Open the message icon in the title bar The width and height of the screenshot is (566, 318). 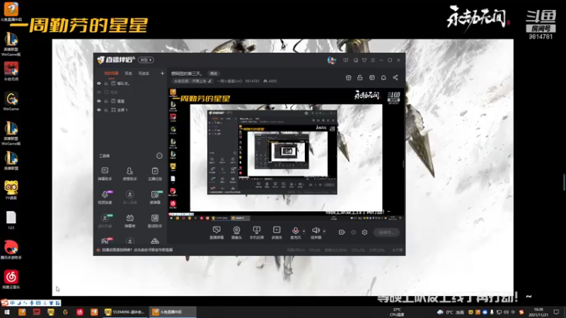point(345,60)
